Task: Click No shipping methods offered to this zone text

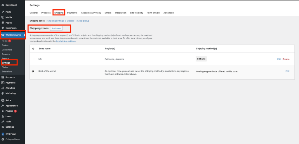Action: coord(217,72)
